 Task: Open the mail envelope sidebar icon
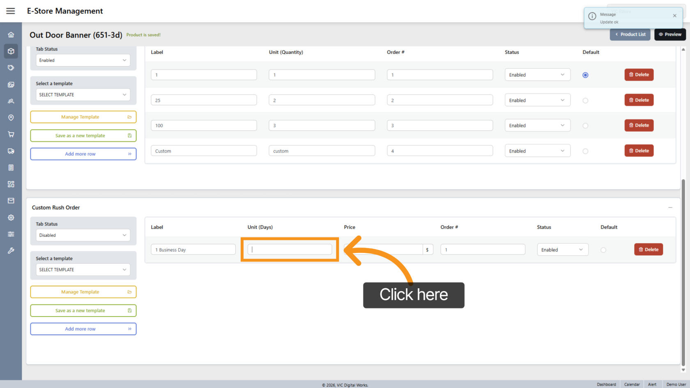[x=11, y=201]
